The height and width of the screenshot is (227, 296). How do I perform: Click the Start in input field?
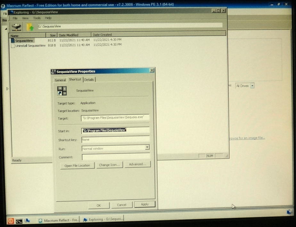click(115, 130)
